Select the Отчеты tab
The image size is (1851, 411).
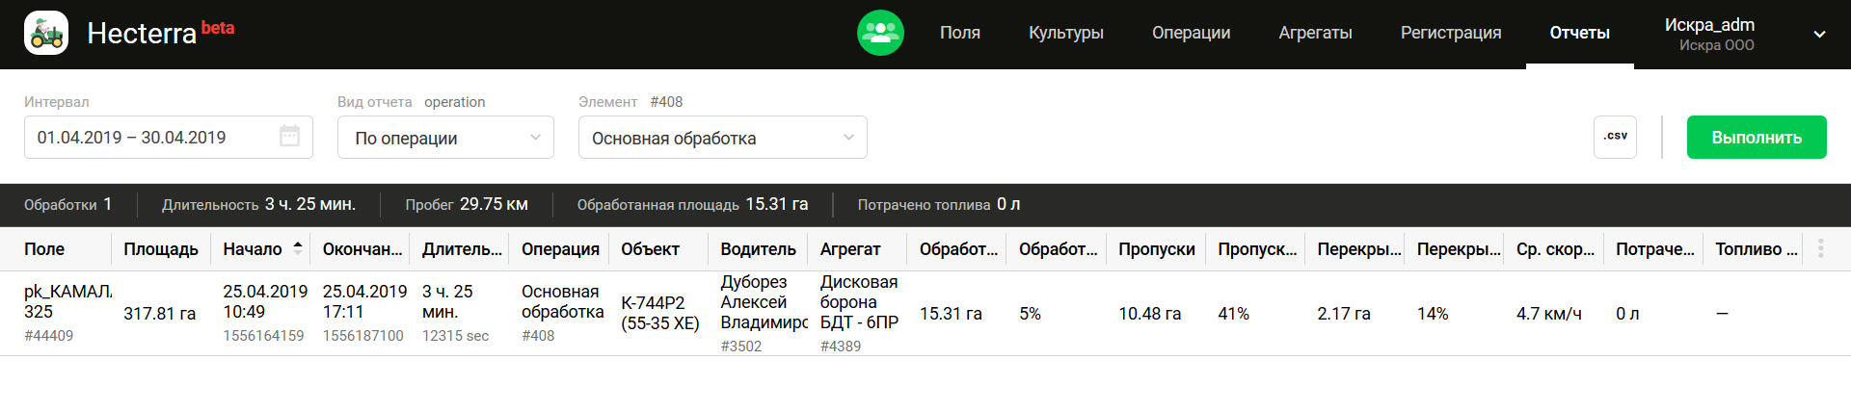pyautogui.click(x=1579, y=33)
